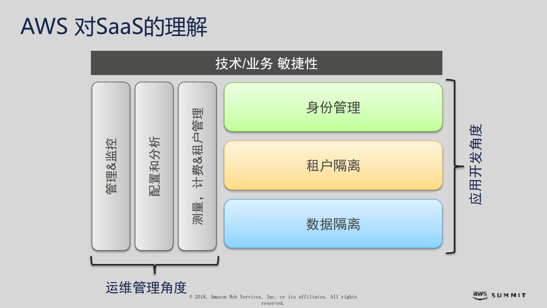
Task: Expand the bottom curly bracket
Action: pos(154,264)
